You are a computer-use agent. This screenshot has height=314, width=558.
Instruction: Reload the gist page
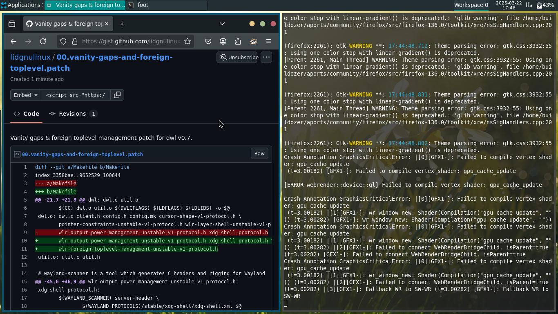pos(43,41)
